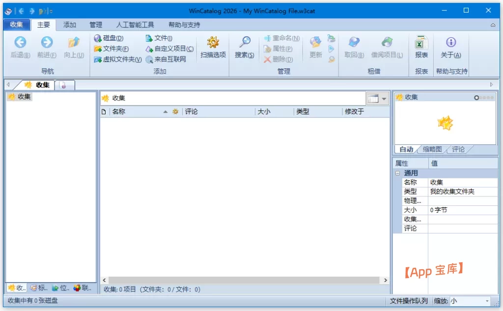Image resolution: width=503 pixels, height=311 pixels.
Task: Add a disk with 磁盘(D)
Action: tap(109, 38)
